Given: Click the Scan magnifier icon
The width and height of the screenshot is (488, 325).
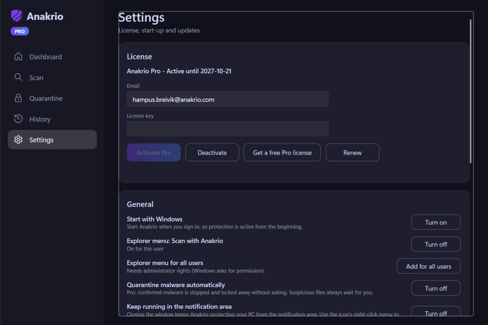Looking at the screenshot, I should pos(18,77).
